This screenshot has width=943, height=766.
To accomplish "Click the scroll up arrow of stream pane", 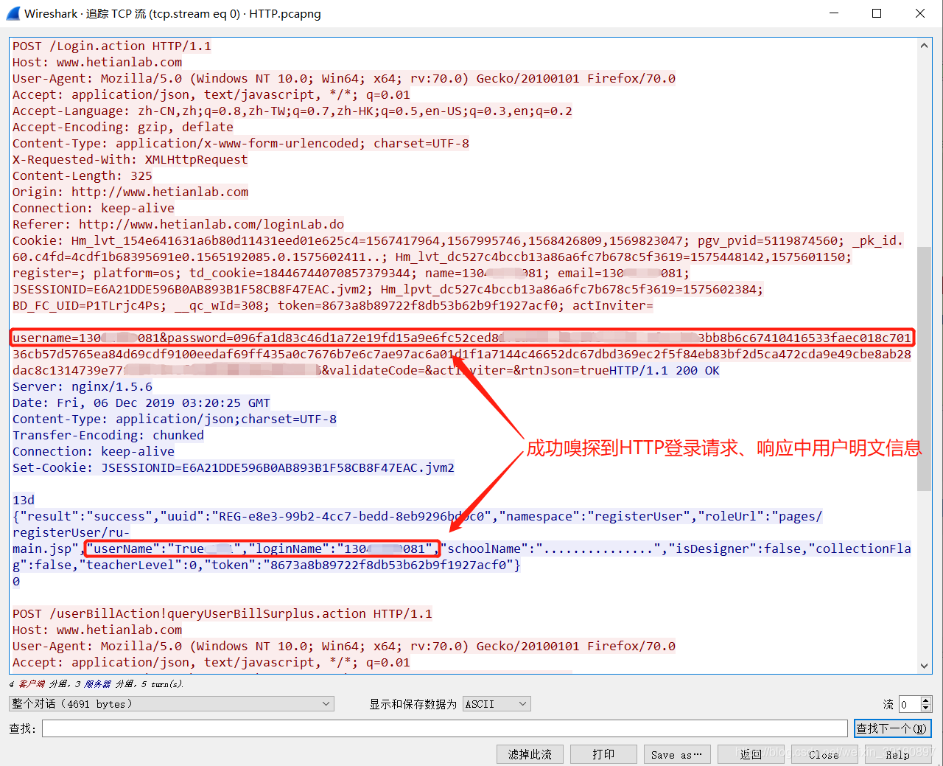I will [925, 46].
